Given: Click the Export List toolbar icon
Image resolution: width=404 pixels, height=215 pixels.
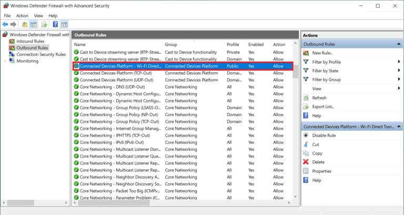Looking at the screenshot, I should click(x=44, y=24).
